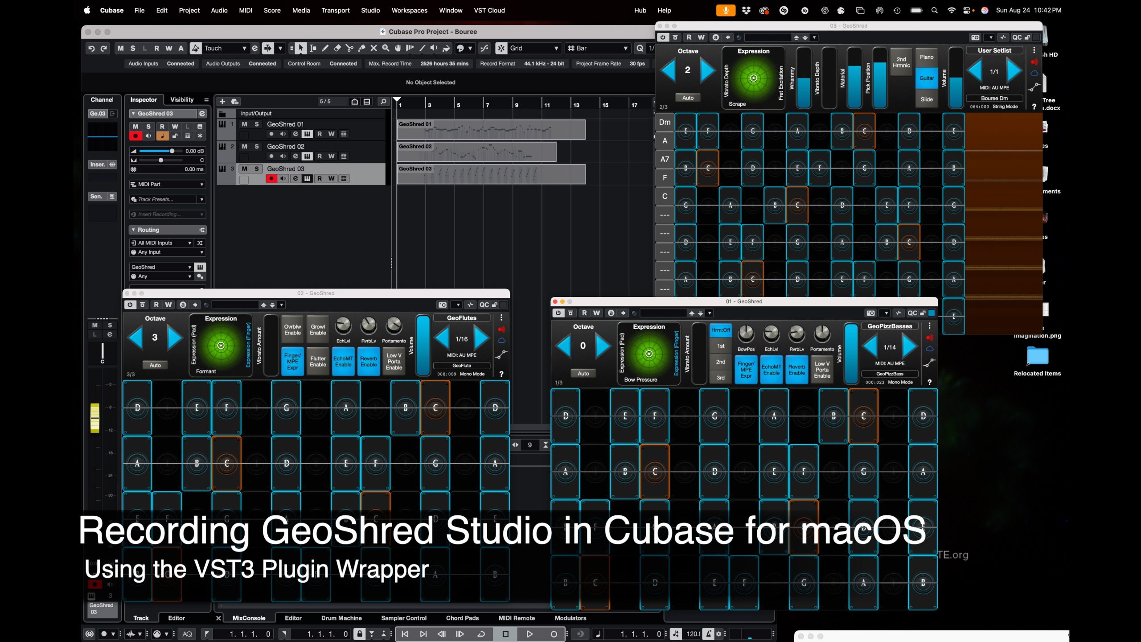Toggle Record Enable on GeoShred 01 track
The width and height of the screenshot is (1141, 642).
(x=271, y=134)
